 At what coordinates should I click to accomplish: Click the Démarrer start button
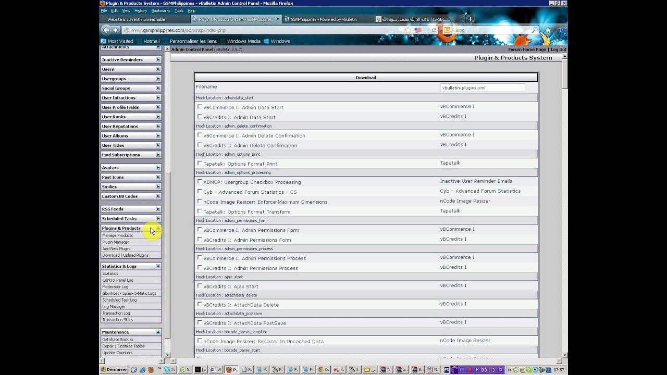[114, 370]
